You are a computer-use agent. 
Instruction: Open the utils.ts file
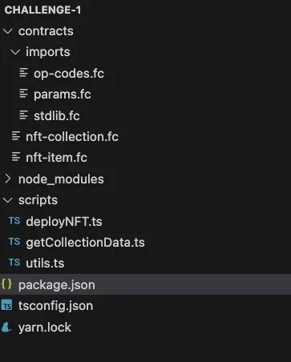coord(45,263)
